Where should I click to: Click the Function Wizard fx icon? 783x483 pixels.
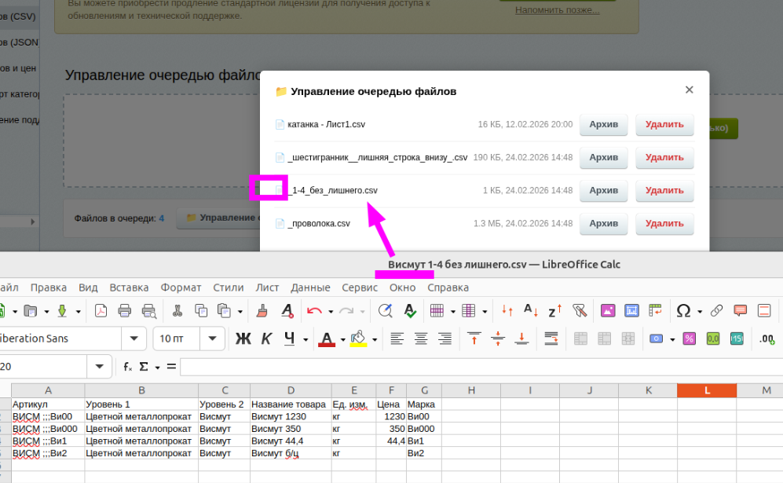[x=127, y=367]
